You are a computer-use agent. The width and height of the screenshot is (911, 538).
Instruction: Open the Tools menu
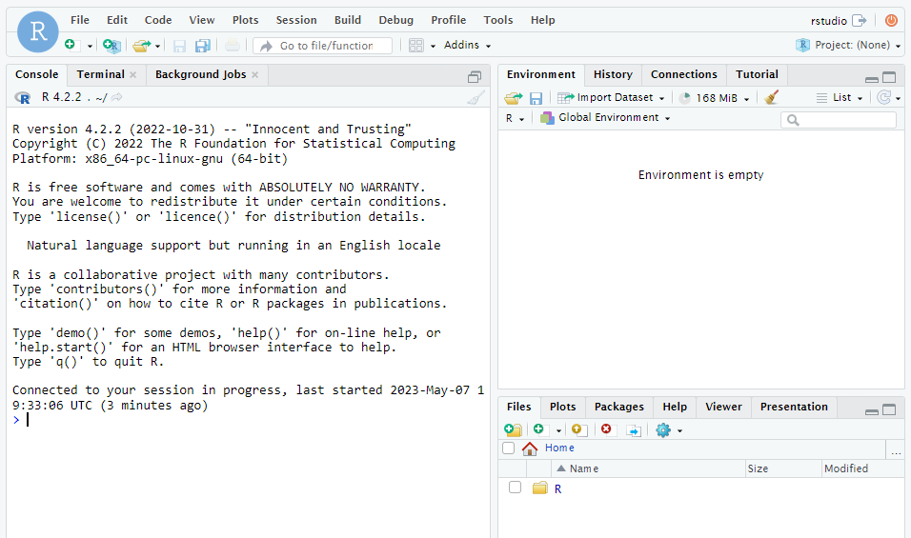pos(498,20)
